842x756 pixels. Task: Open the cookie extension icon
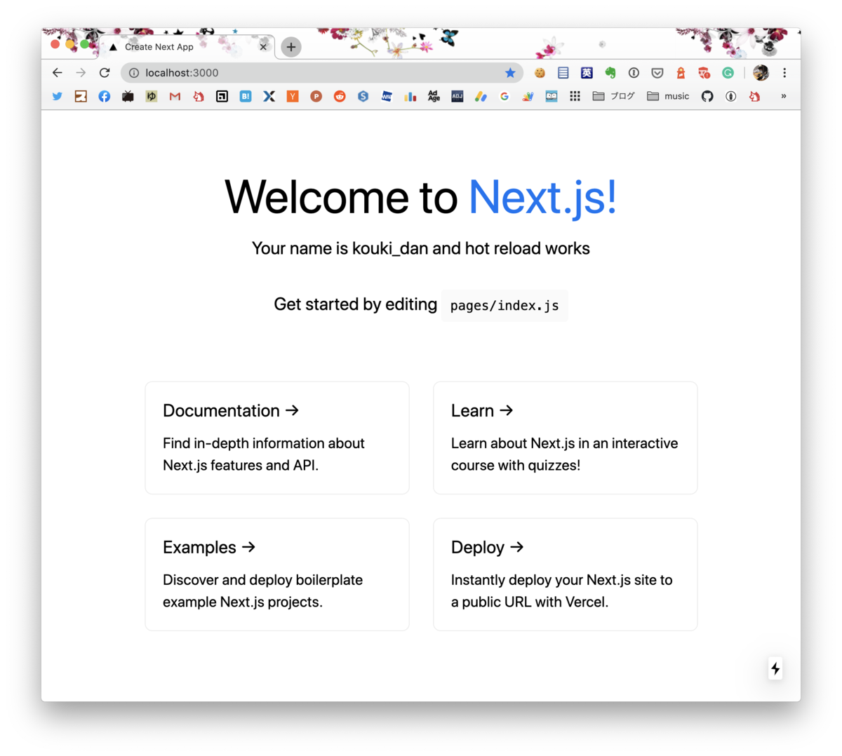tap(540, 73)
